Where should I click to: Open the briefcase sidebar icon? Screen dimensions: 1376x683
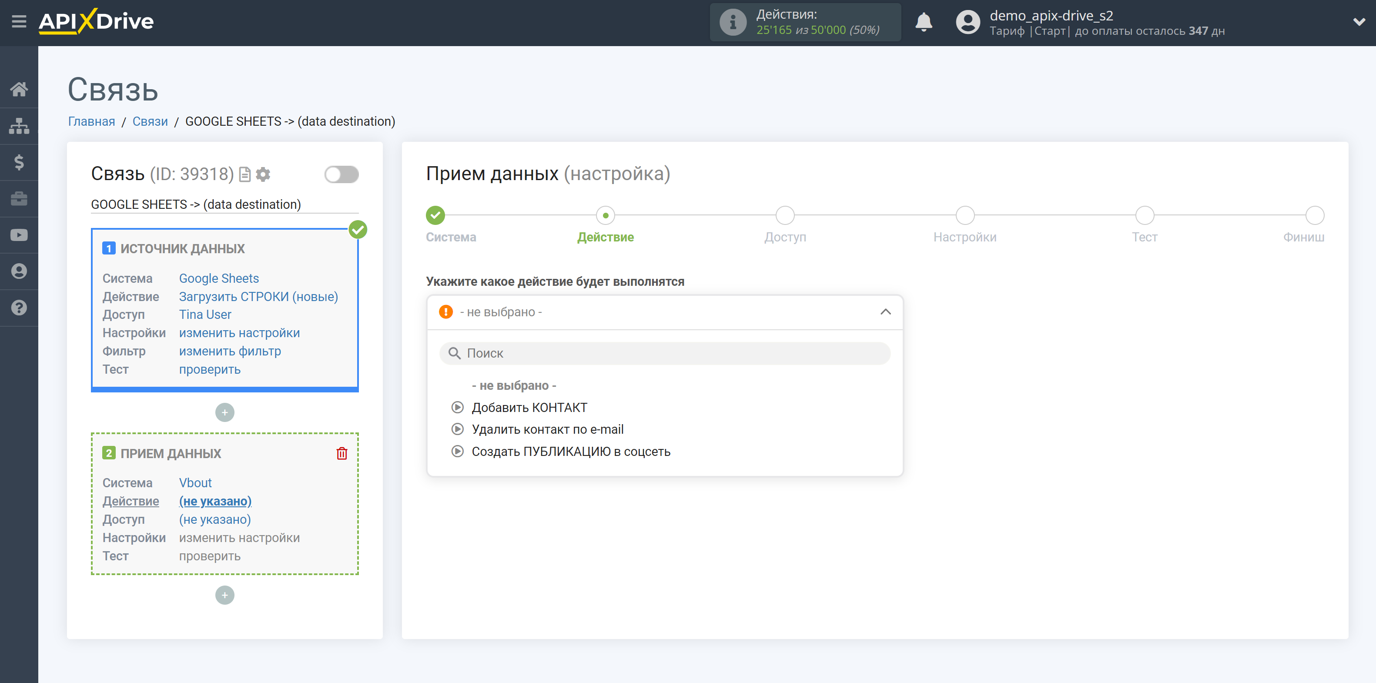(x=19, y=199)
